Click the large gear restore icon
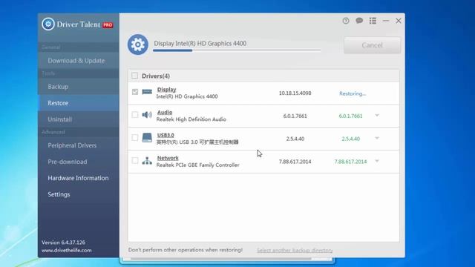Viewport: 475px width, 267px height. point(138,44)
